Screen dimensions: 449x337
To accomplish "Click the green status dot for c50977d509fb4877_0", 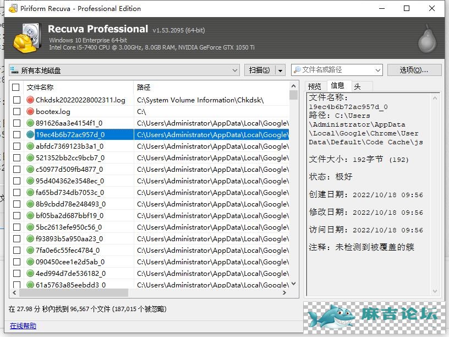I will (x=30, y=169).
